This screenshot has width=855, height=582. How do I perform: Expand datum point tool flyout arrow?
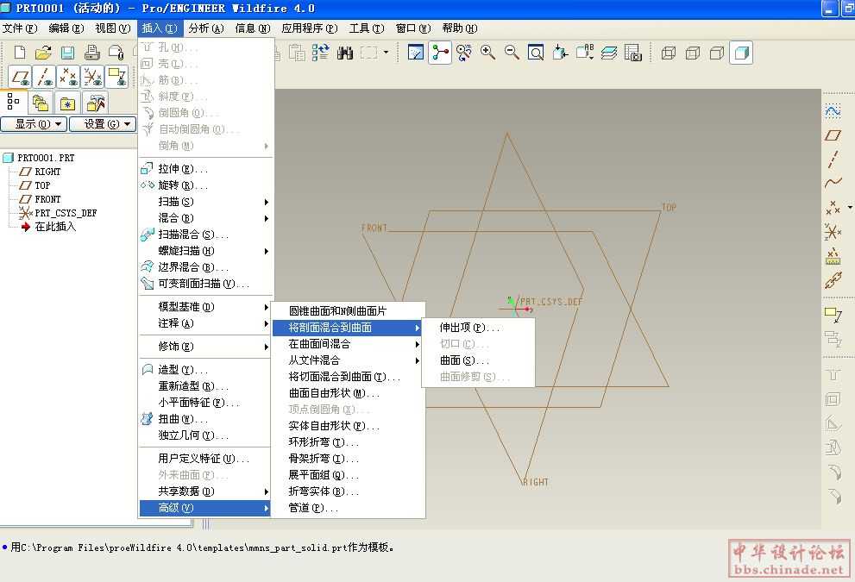click(x=850, y=207)
